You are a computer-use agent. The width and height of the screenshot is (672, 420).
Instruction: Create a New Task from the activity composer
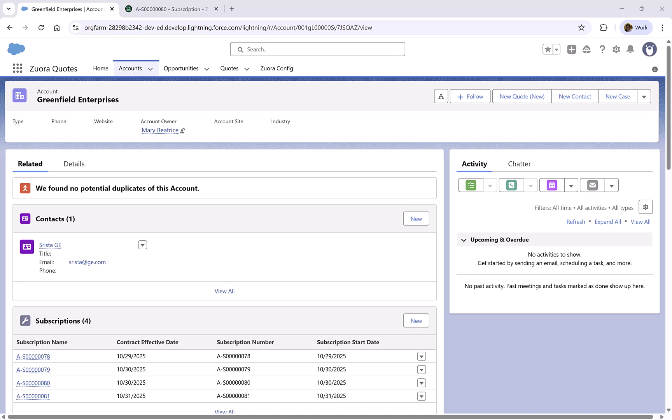[x=470, y=185]
